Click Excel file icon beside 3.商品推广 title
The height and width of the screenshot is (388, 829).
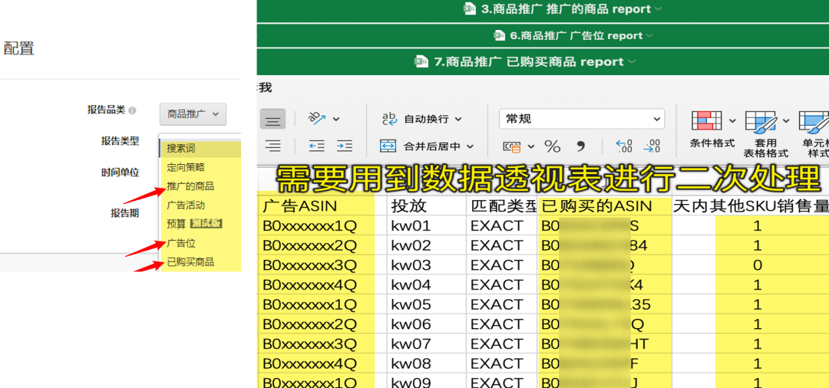click(470, 8)
